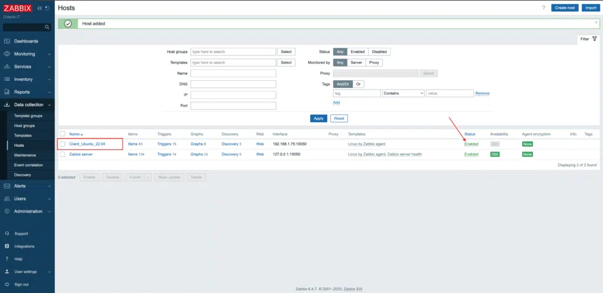603x293 pixels.
Task: Click the ZABBIX logo
Action: point(18,8)
